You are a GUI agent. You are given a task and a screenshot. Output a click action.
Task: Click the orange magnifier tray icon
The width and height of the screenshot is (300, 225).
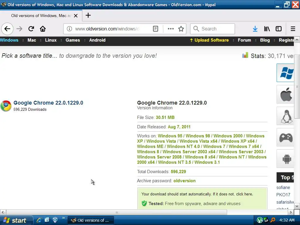click(272, 220)
